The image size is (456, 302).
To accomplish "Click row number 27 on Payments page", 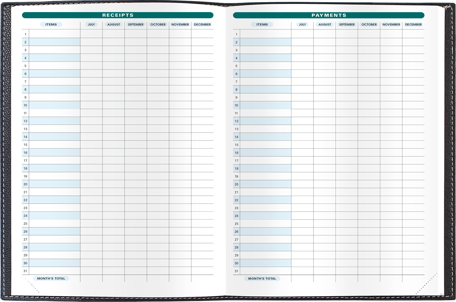I will [236, 239].
